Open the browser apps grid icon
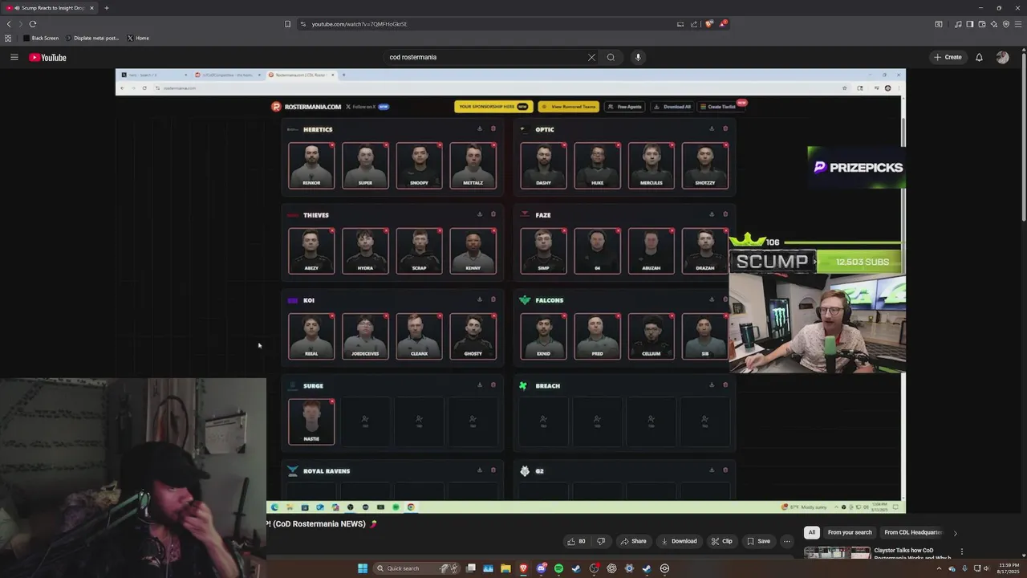The image size is (1027, 578). [8, 38]
